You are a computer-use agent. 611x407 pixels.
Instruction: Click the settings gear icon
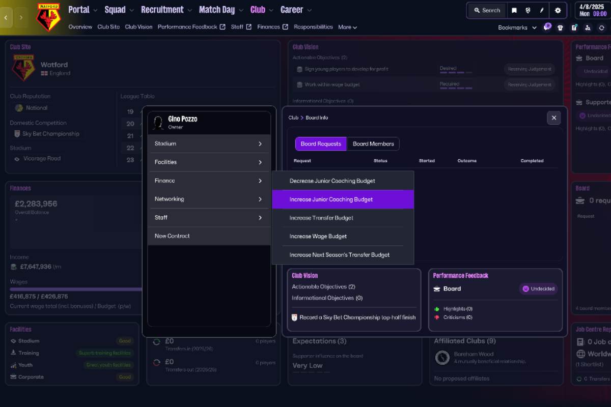point(558,10)
